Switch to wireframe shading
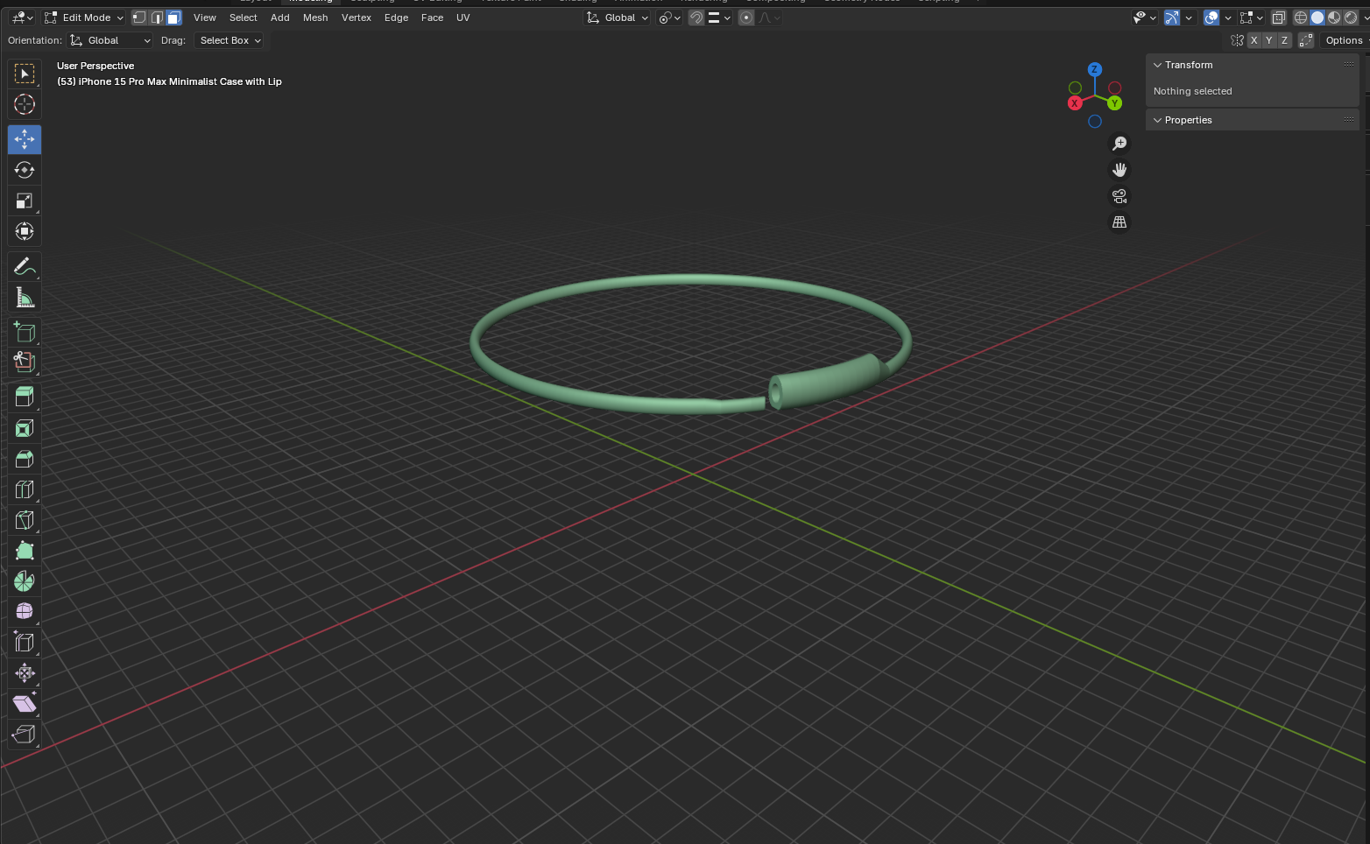Screen dimensions: 1370x844 1301,18
